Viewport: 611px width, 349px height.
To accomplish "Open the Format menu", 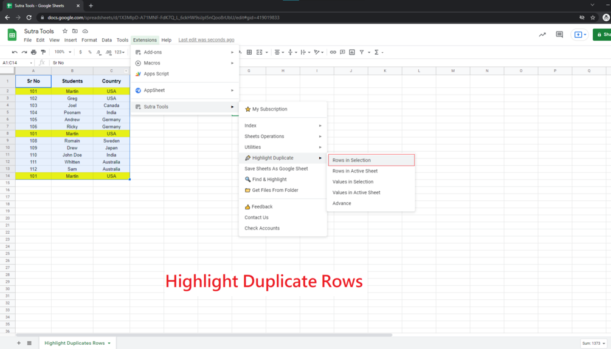I will pos(89,40).
